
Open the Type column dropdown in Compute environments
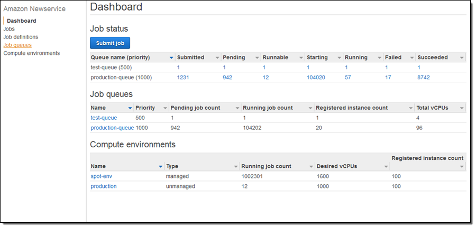(x=236, y=166)
